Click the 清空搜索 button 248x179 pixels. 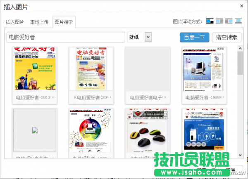(x=227, y=38)
